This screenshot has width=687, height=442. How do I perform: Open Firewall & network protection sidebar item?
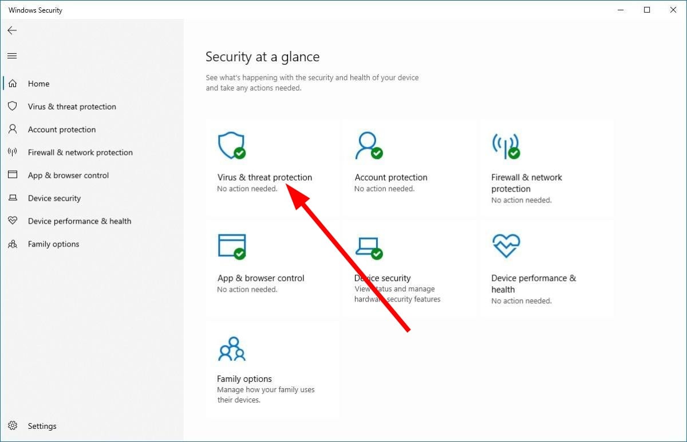pyautogui.click(x=80, y=152)
